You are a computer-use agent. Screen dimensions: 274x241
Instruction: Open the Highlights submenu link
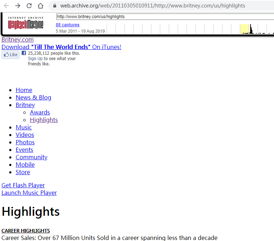tap(44, 120)
